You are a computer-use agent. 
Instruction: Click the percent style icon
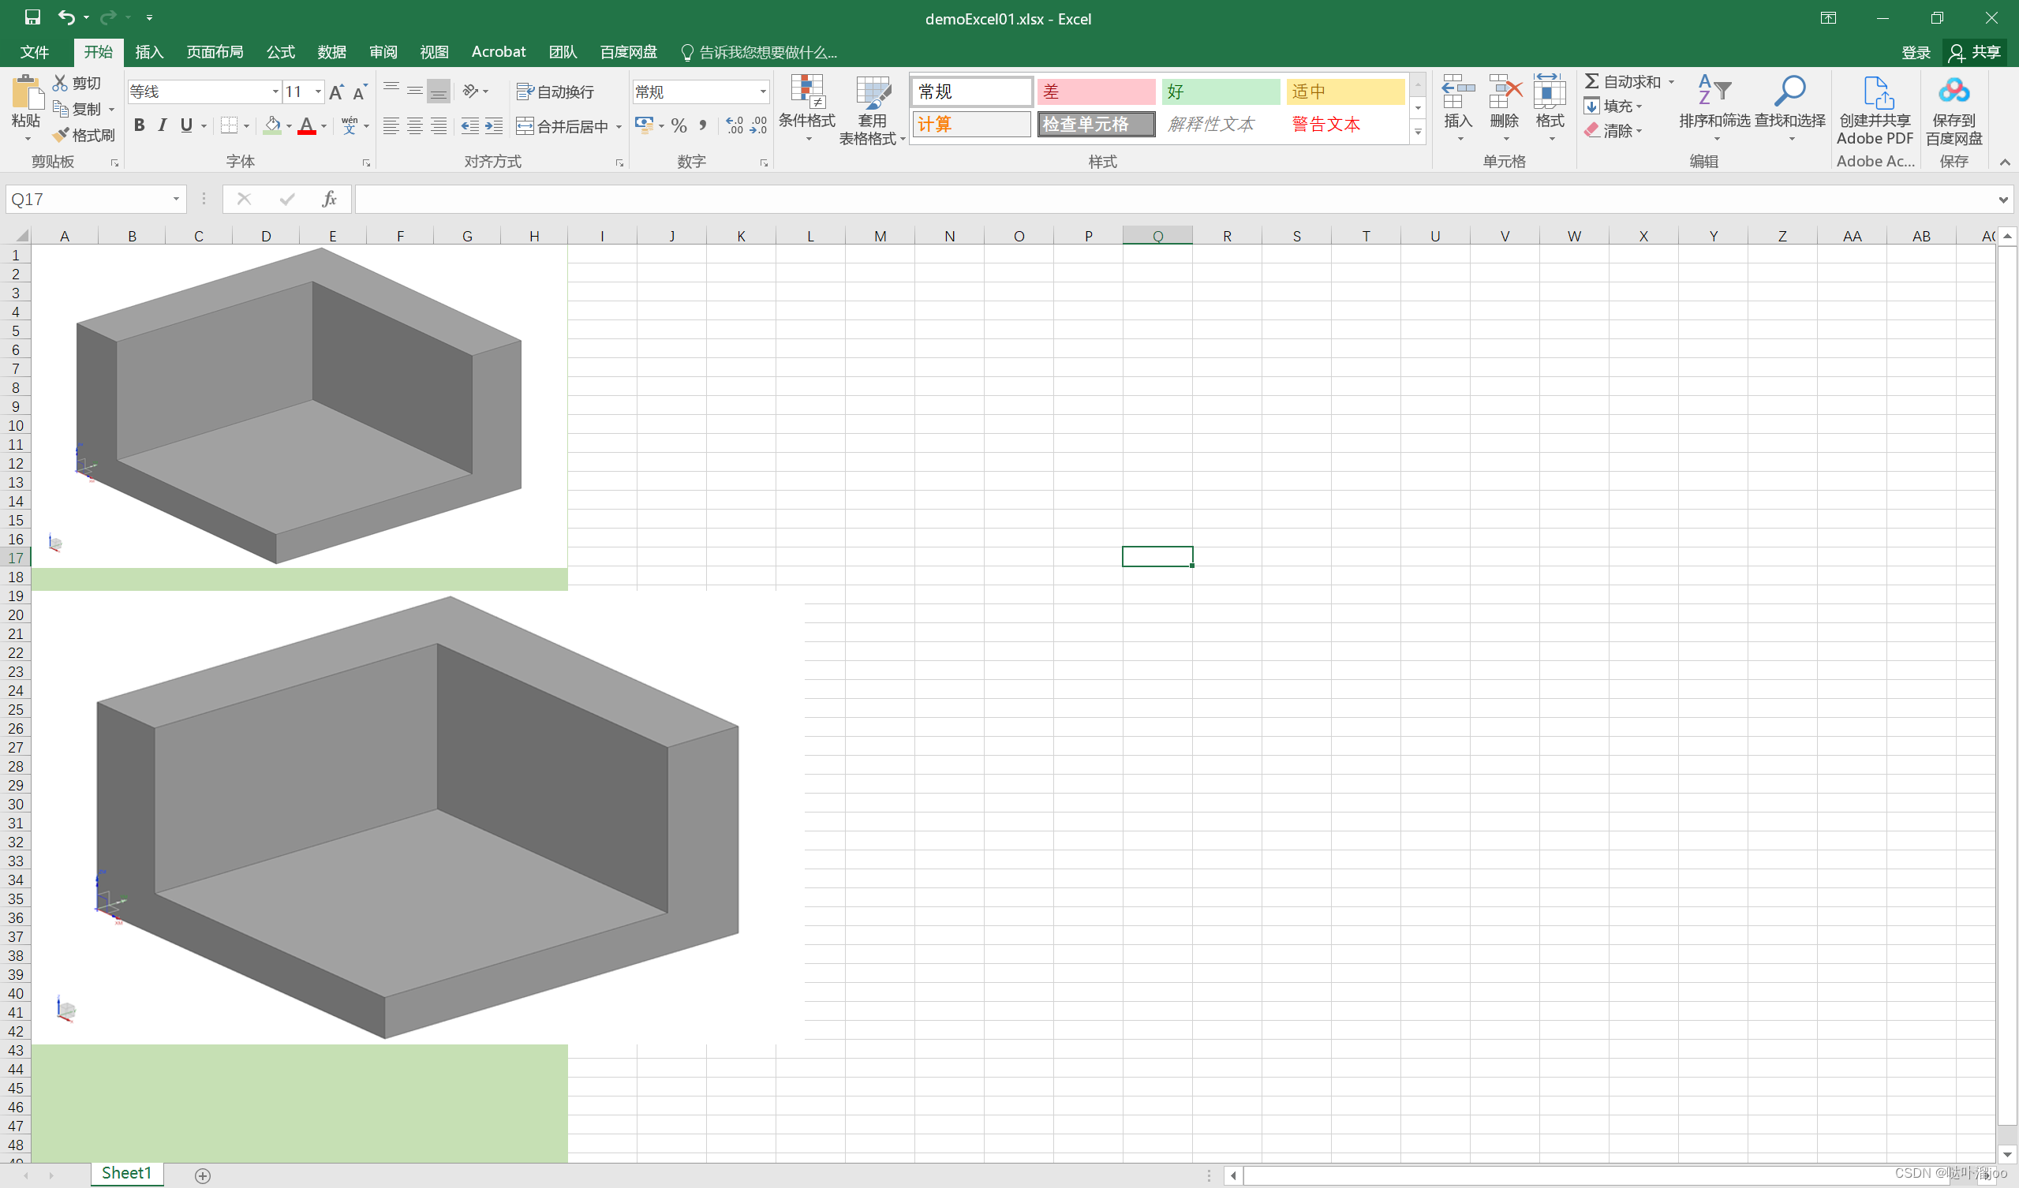coord(679,125)
